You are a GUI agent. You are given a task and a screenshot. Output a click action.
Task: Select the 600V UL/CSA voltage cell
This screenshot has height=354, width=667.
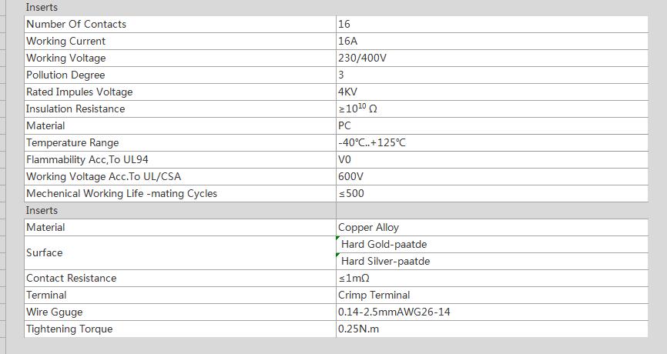click(x=491, y=177)
